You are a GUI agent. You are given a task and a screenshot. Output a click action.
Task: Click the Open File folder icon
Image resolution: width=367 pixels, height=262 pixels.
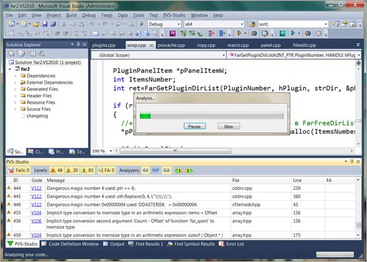[36, 24]
